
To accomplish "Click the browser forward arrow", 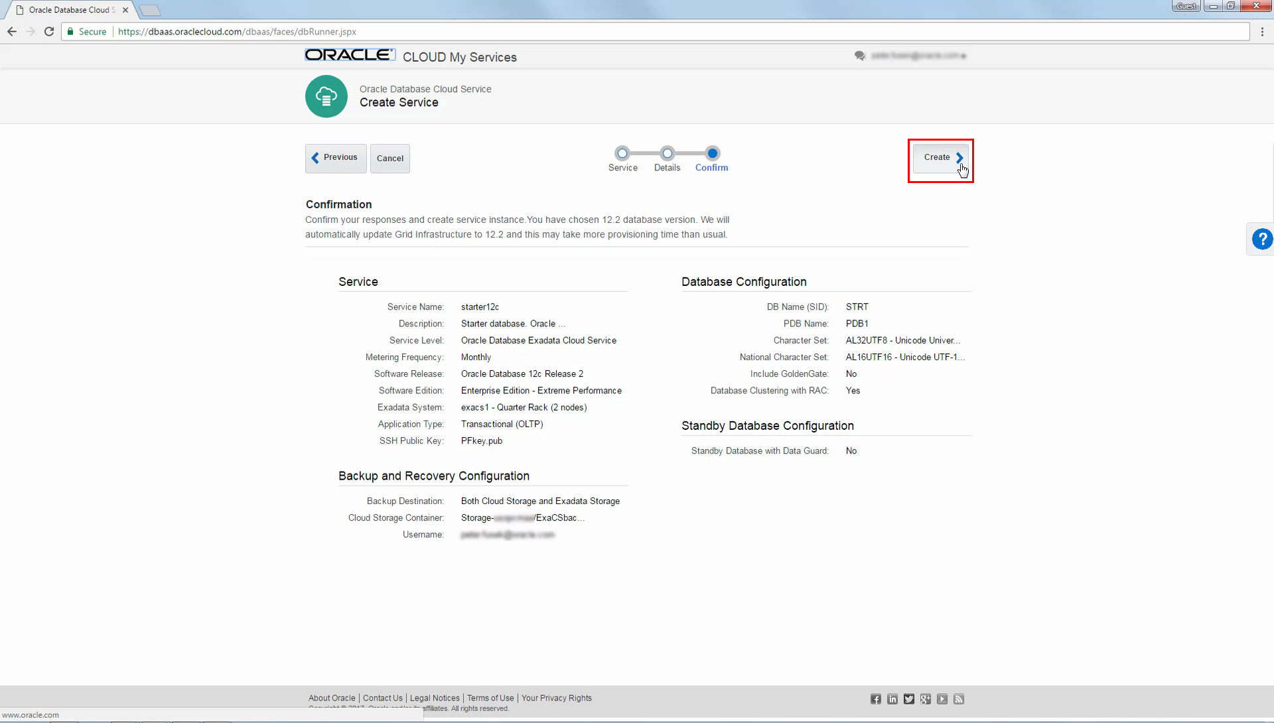I will click(31, 31).
